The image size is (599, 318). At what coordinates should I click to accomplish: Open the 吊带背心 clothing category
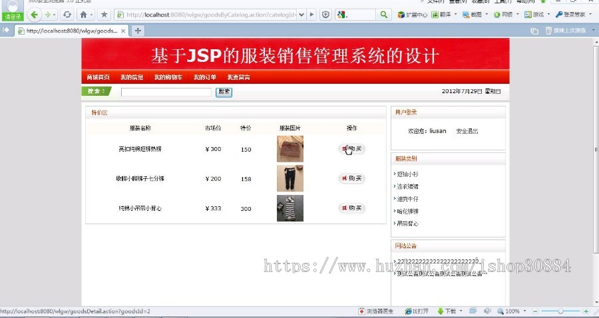point(407,224)
